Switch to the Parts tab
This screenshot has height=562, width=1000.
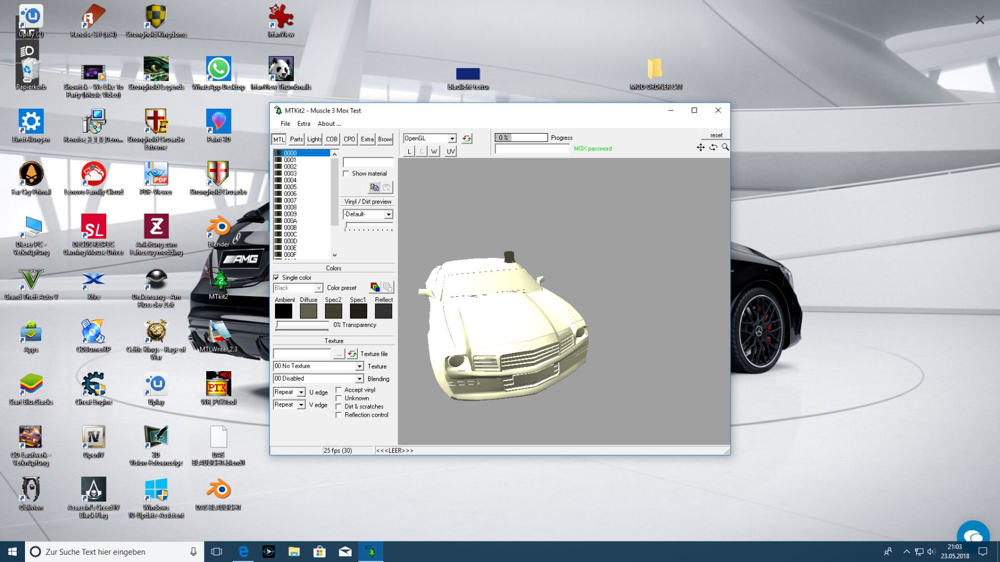click(x=296, y=139)
